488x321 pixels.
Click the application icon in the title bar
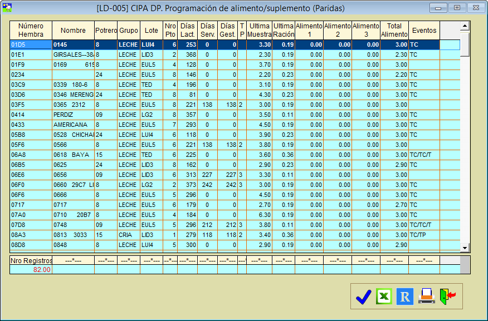click(x=7, y=8)
